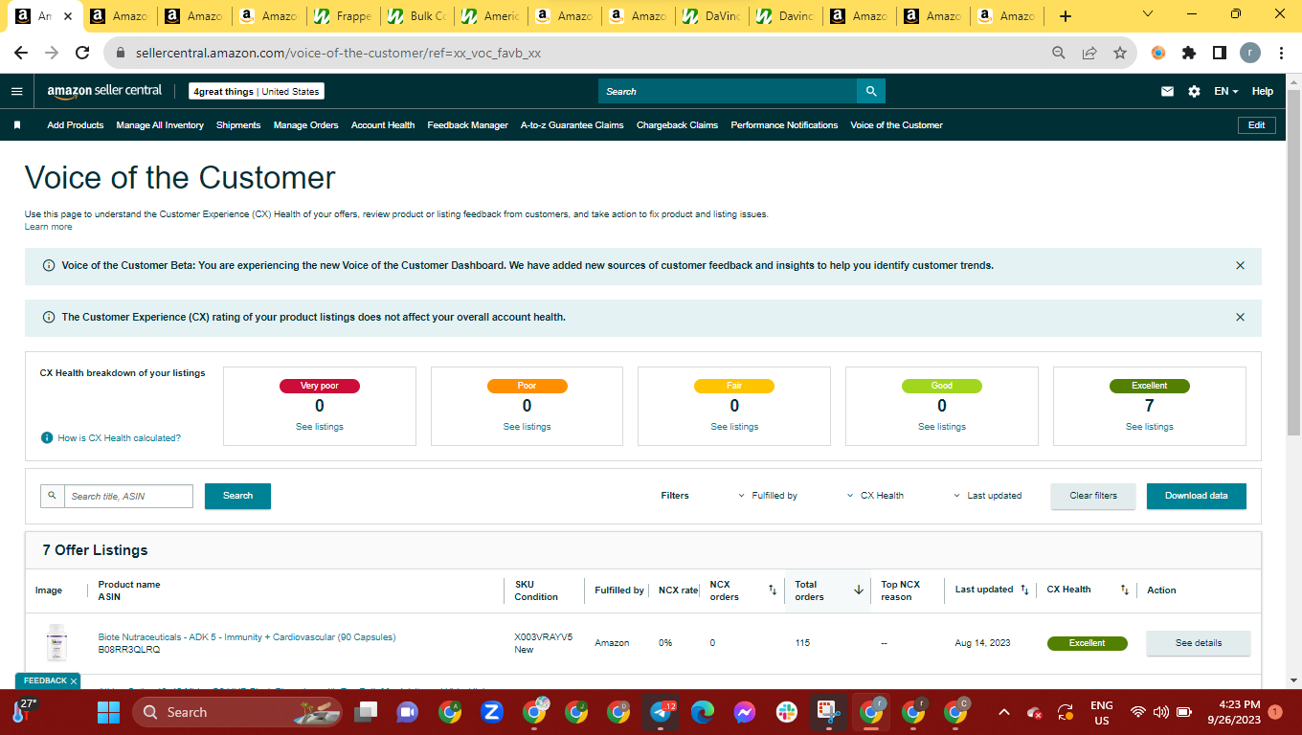The height and width of the screenshot is (735, 1302).
Task: View Performance Notifications
Action: click(x=784, y=125)
